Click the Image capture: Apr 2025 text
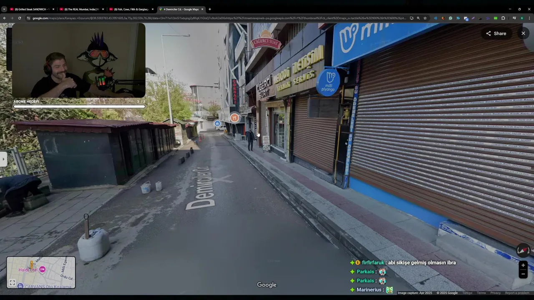The width and height of the screenshot is (534, 300). click(x=415, y=293)
